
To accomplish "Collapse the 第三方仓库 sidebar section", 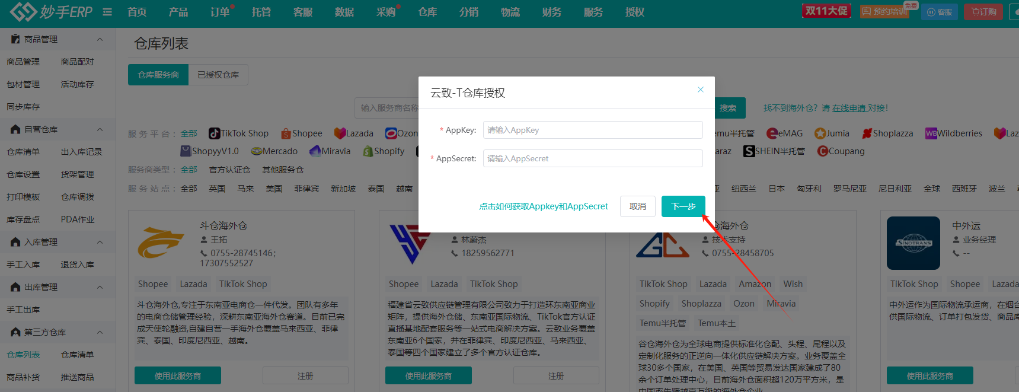I will 100,332.
